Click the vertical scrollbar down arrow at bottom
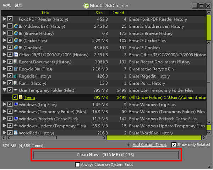The height and width of the screenshot is (170, 213). pos(209,132)
